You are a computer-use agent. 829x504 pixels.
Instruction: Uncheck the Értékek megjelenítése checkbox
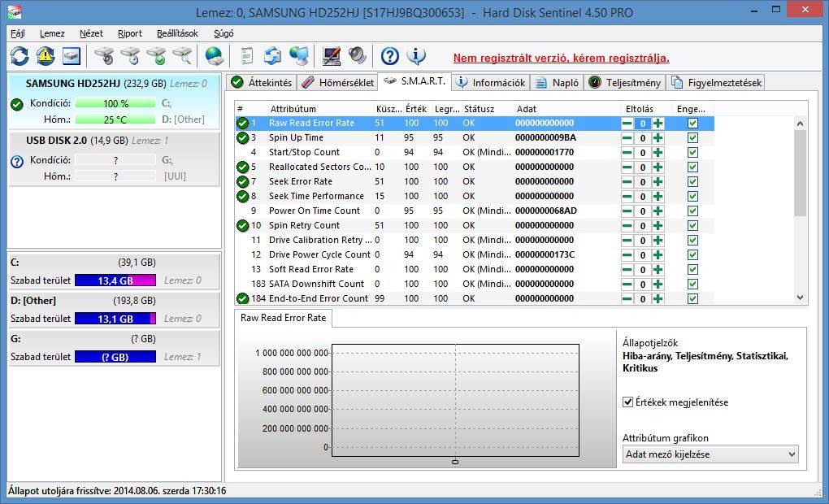pos(628,402)
